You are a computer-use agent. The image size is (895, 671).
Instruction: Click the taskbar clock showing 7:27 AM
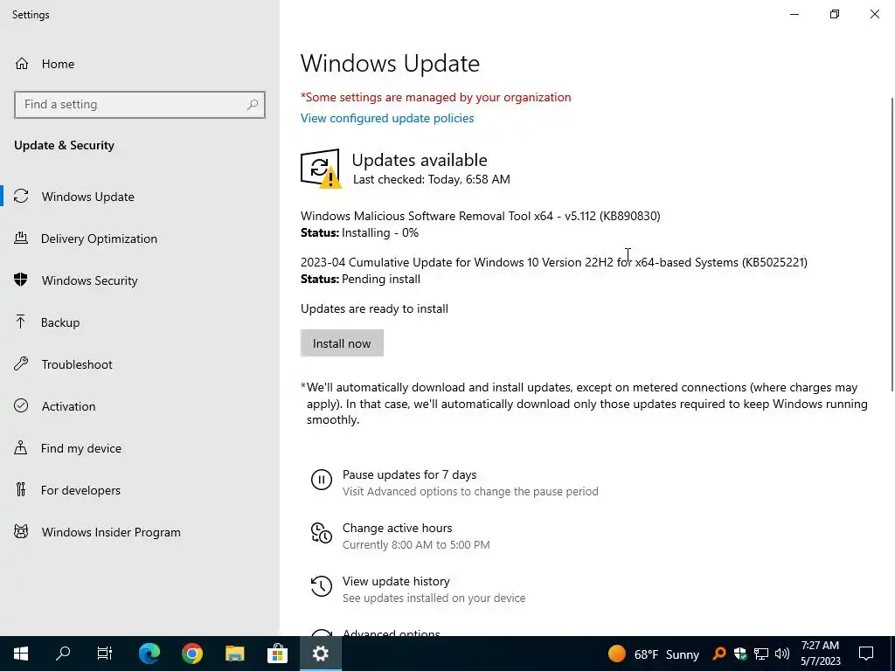tap(820, 654)
